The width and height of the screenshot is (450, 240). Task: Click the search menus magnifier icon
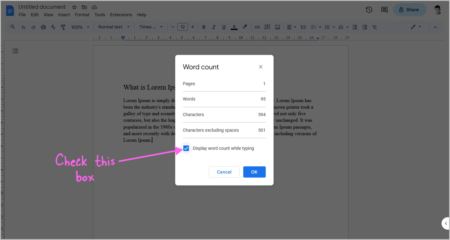click(13, 27)
